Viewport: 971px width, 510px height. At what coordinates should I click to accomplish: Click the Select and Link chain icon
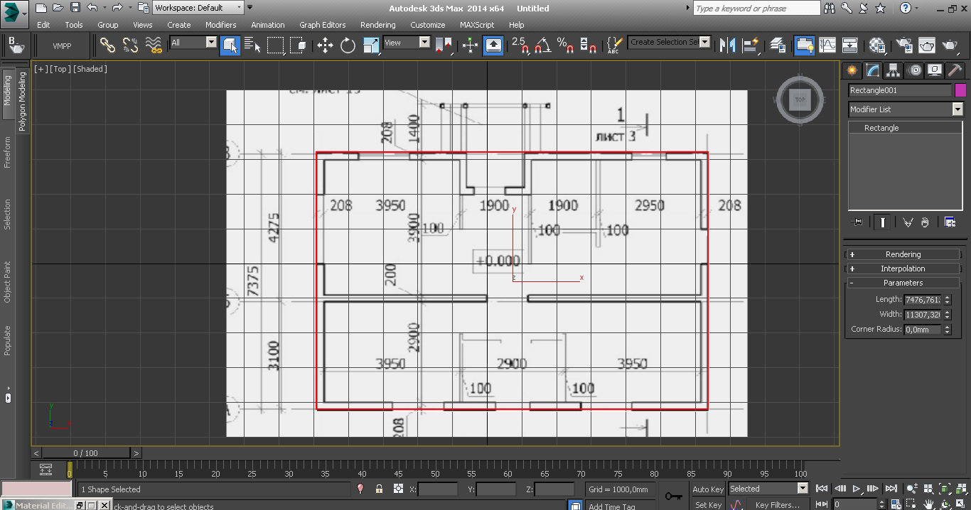[x=107, y=45]
